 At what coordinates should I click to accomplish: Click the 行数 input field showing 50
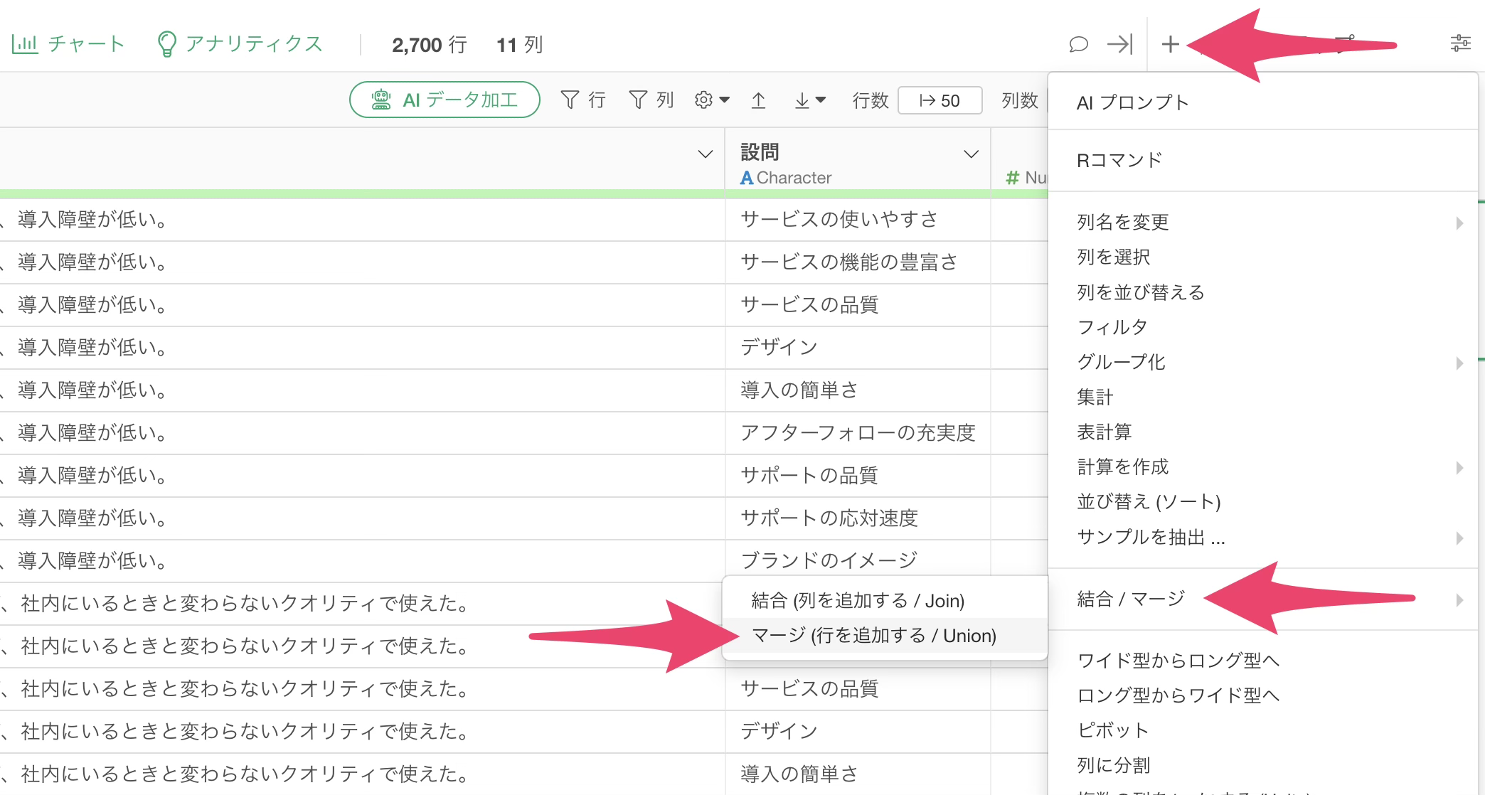[940, 101]
